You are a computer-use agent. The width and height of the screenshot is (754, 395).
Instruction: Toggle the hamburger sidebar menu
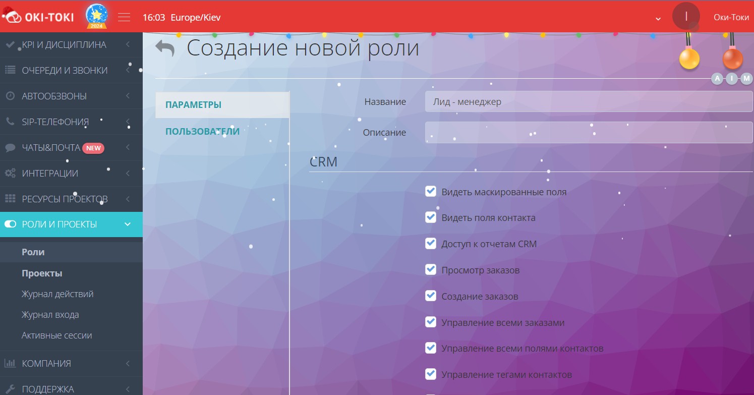point(124,17)
